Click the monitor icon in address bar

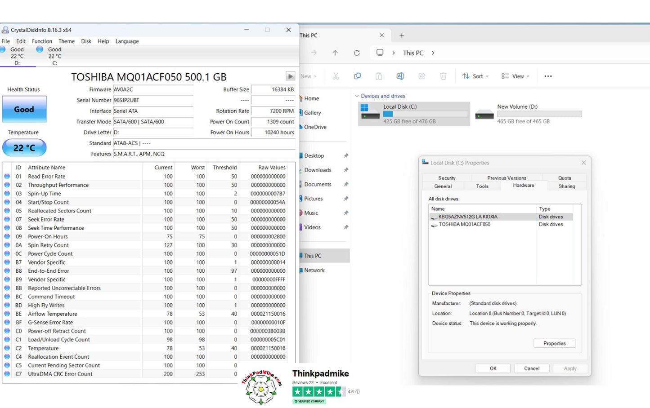click(380, 53)
